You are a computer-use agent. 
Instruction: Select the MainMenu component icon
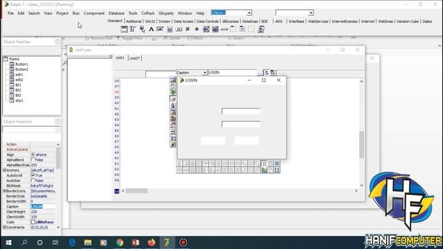point(133,29)
